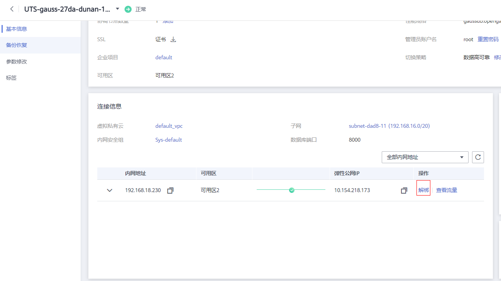Click the 内网地址 column header
The image size is (501, 281).
[135, 173]
